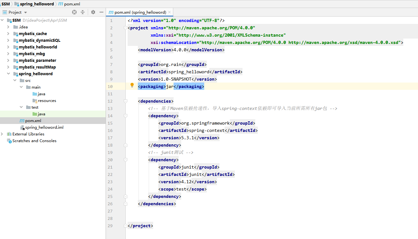Expand the mybatis_dynamicSQL module arrow
Viewport: 418px width, 239px height.
[x=9, y=40]
